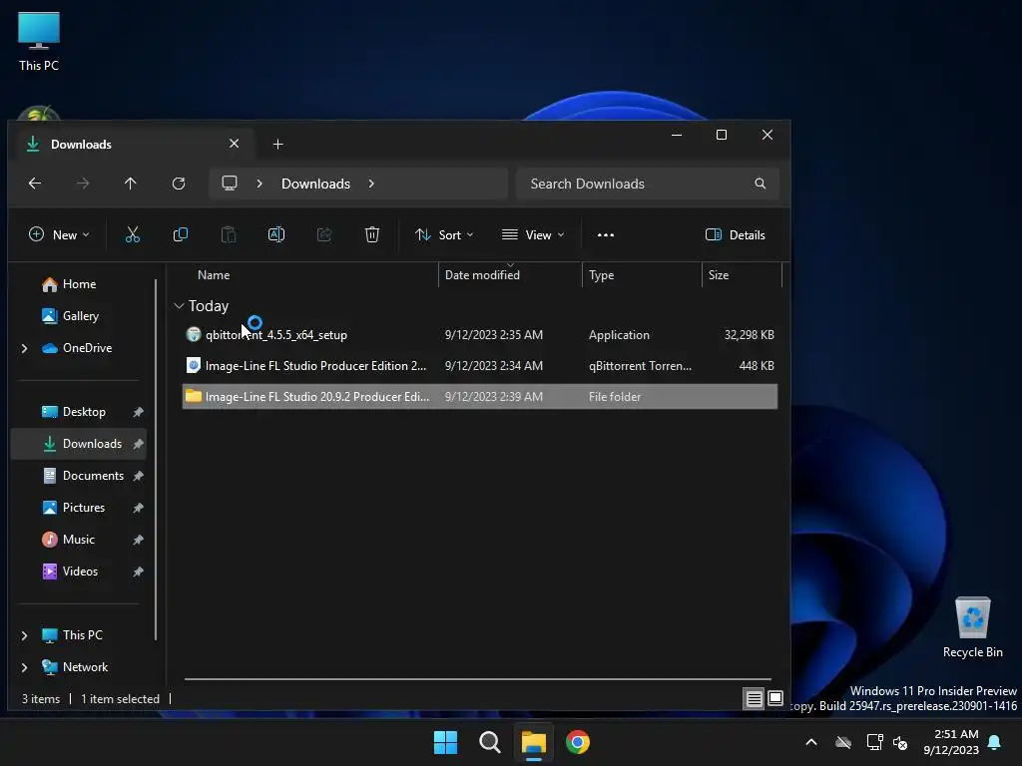Image resolution: width=1022 pixels, height=766 pixels.
Task: Open the See more ellipsis menu
Action: (606, 235)
